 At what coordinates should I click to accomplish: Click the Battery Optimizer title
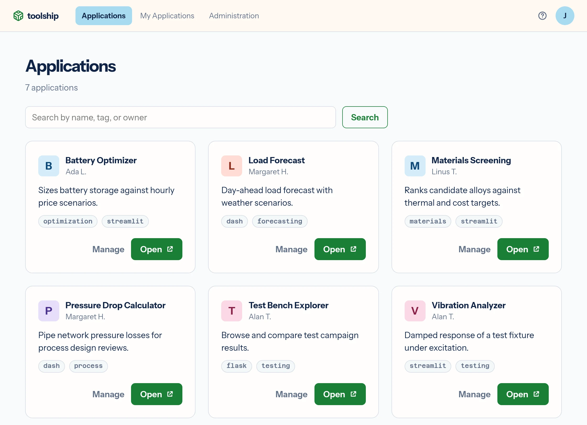pos(101,160)
